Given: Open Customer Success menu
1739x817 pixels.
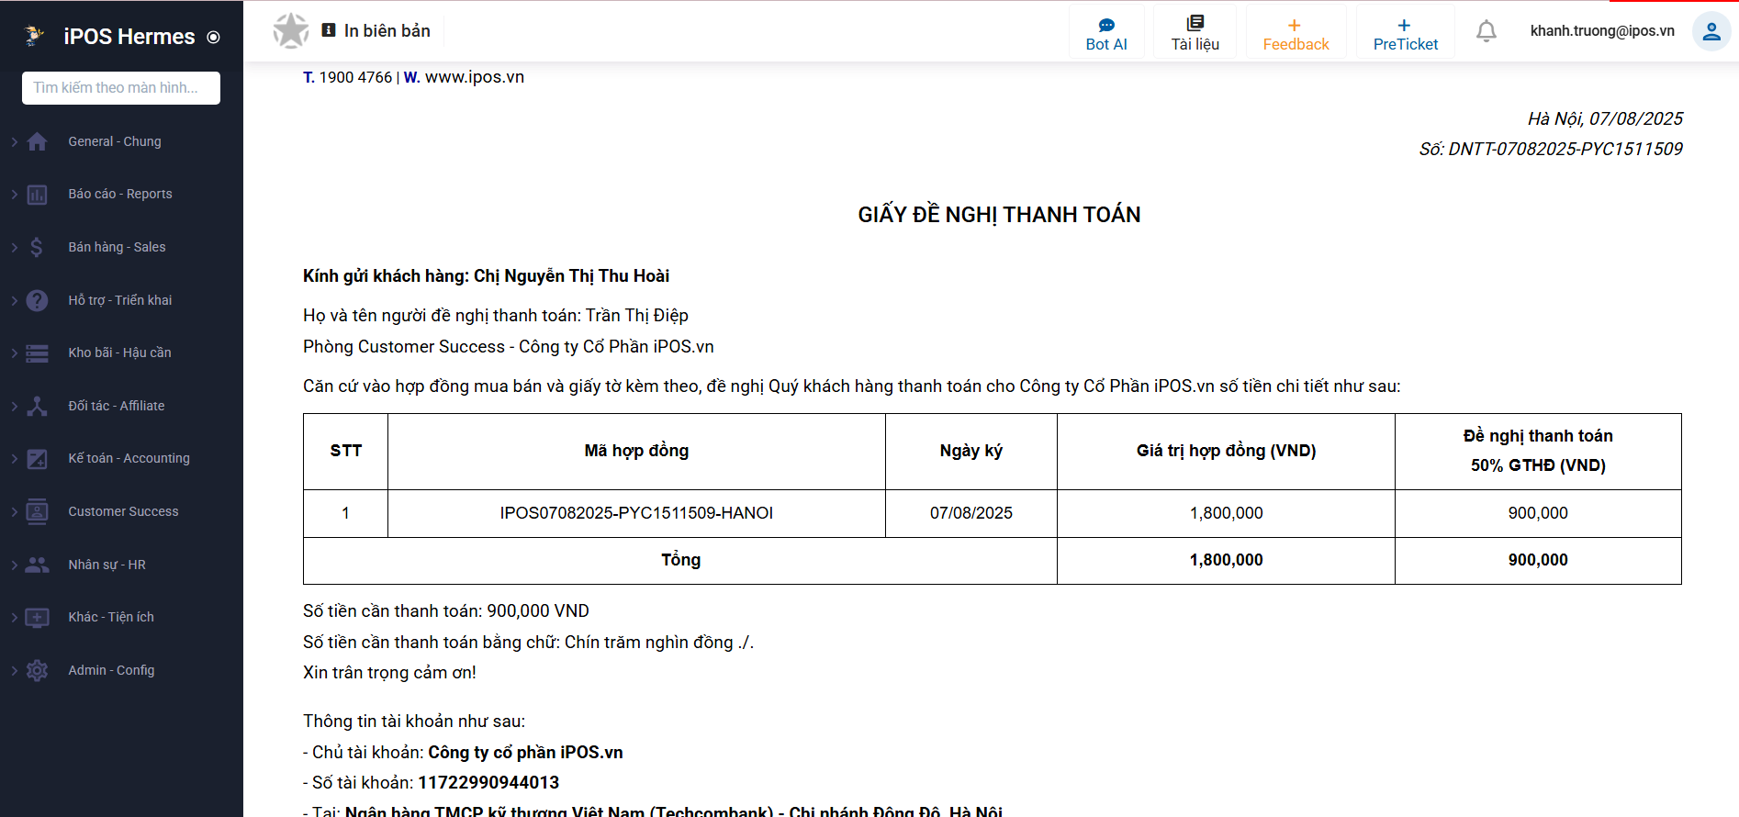Looking at the screenshot, I should (121, 511).
